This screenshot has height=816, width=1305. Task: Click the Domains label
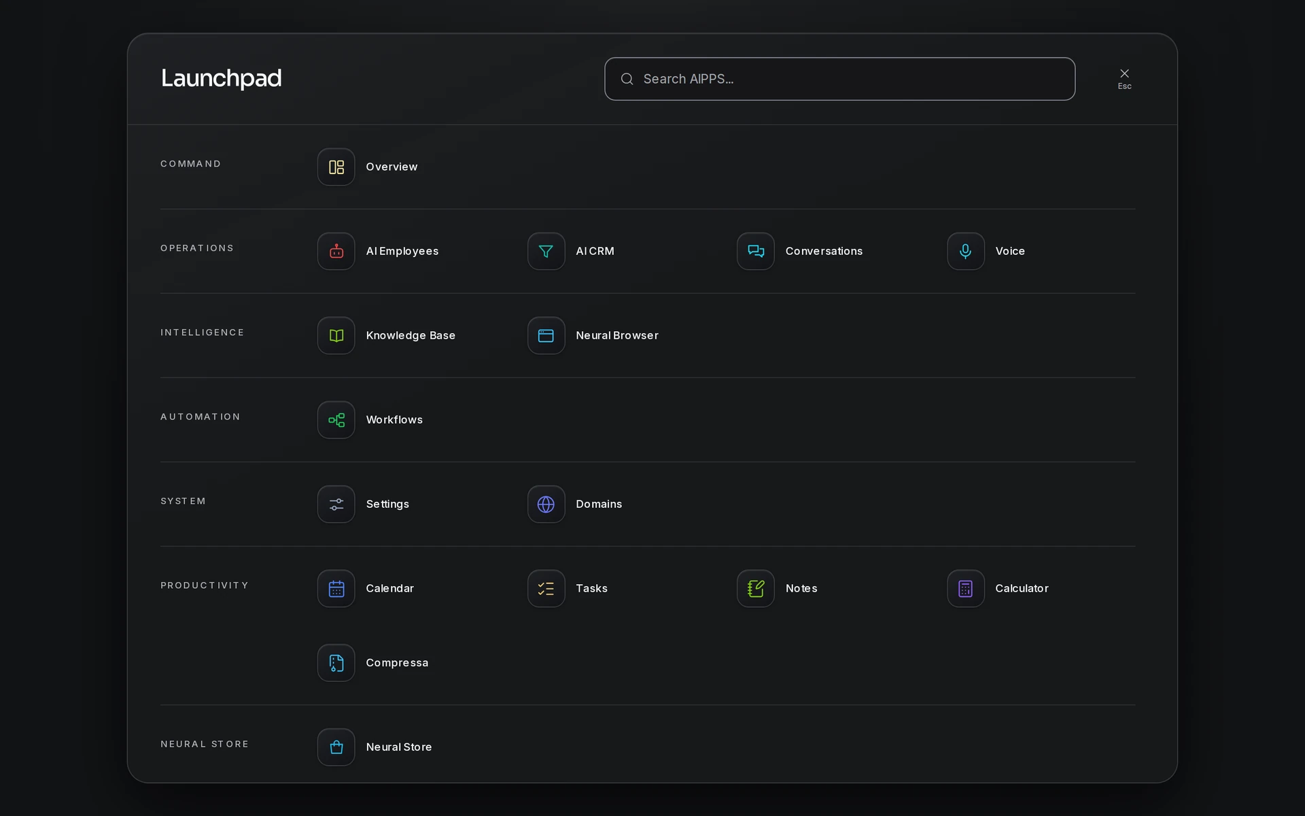point(599,504)
